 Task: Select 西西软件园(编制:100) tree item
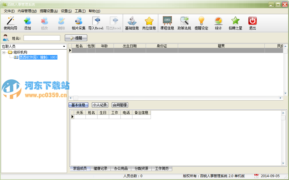pyautogui.click(x=38, y=57)
